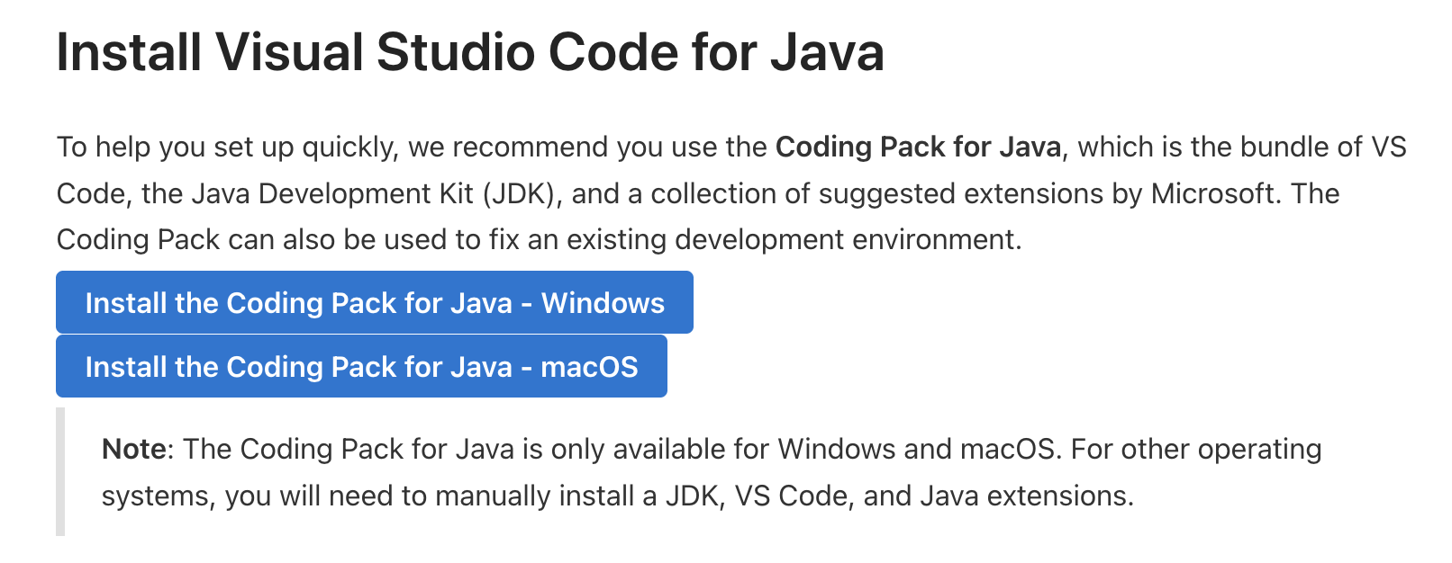
Task: Click Install the Coding Pack for Java - Windows
Action: pyautogui.click(x=374, y=303)
